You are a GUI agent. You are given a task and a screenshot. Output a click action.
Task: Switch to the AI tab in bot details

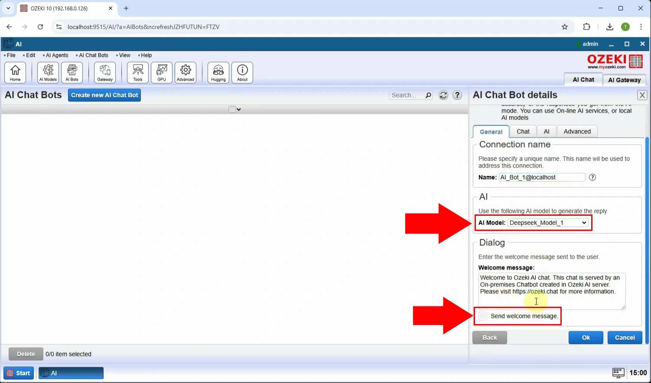point(547,131)
